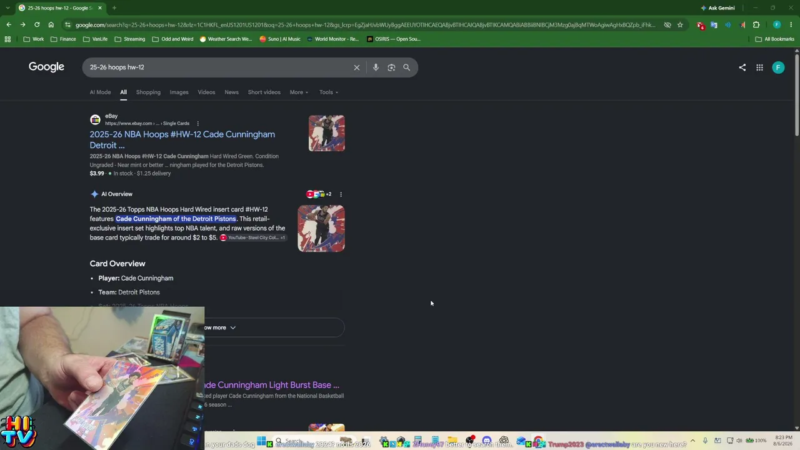Switch to the Short videos tab
The height and width of the screenshot is (450, 800).
(264, 92)
